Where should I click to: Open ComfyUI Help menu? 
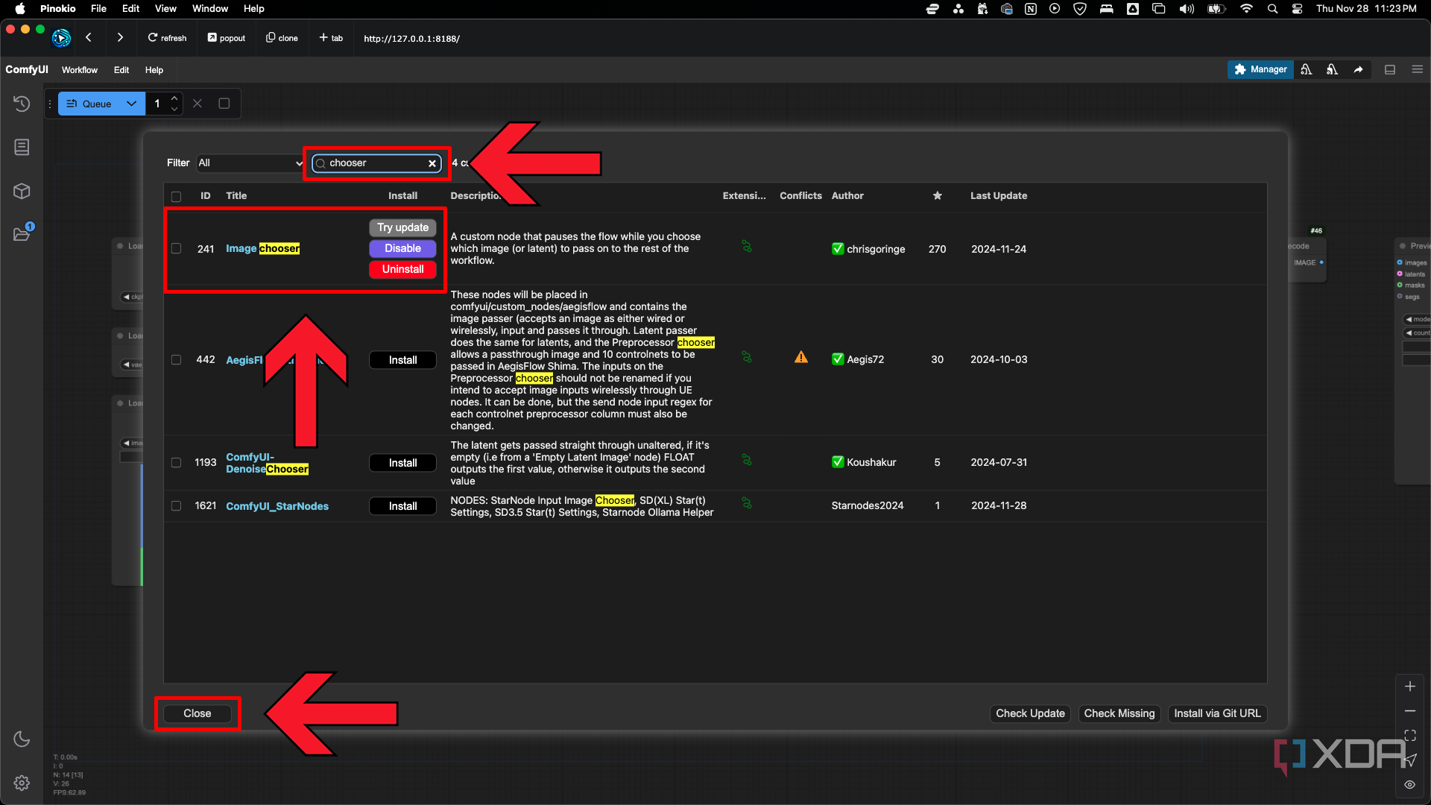click(154, 70)
